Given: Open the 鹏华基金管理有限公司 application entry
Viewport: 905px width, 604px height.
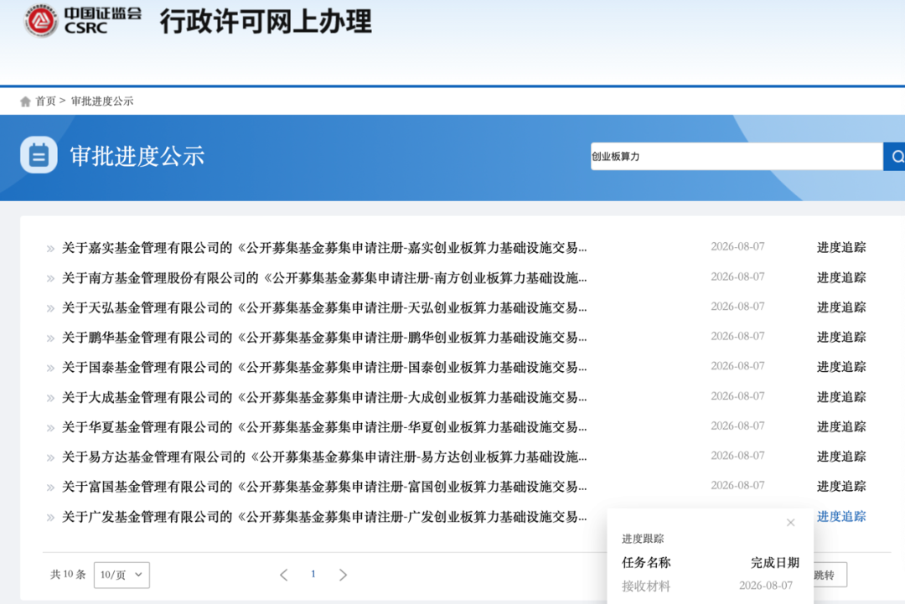Looking at the screenshot, I should point(324,338).
